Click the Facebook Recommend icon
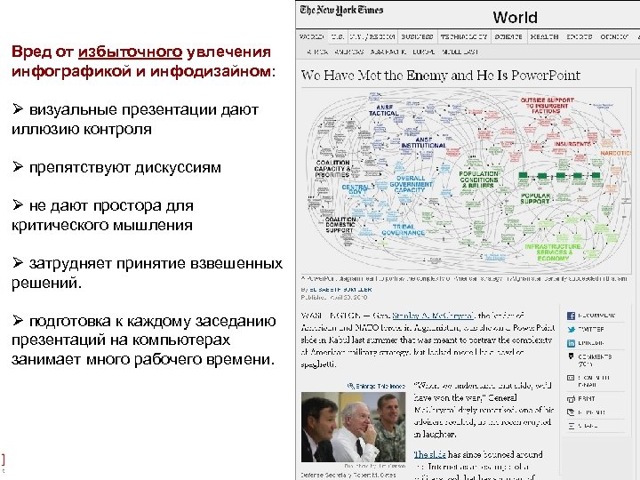Image resolution: width=640 pixels, height=480 pixels. (571, 316)
